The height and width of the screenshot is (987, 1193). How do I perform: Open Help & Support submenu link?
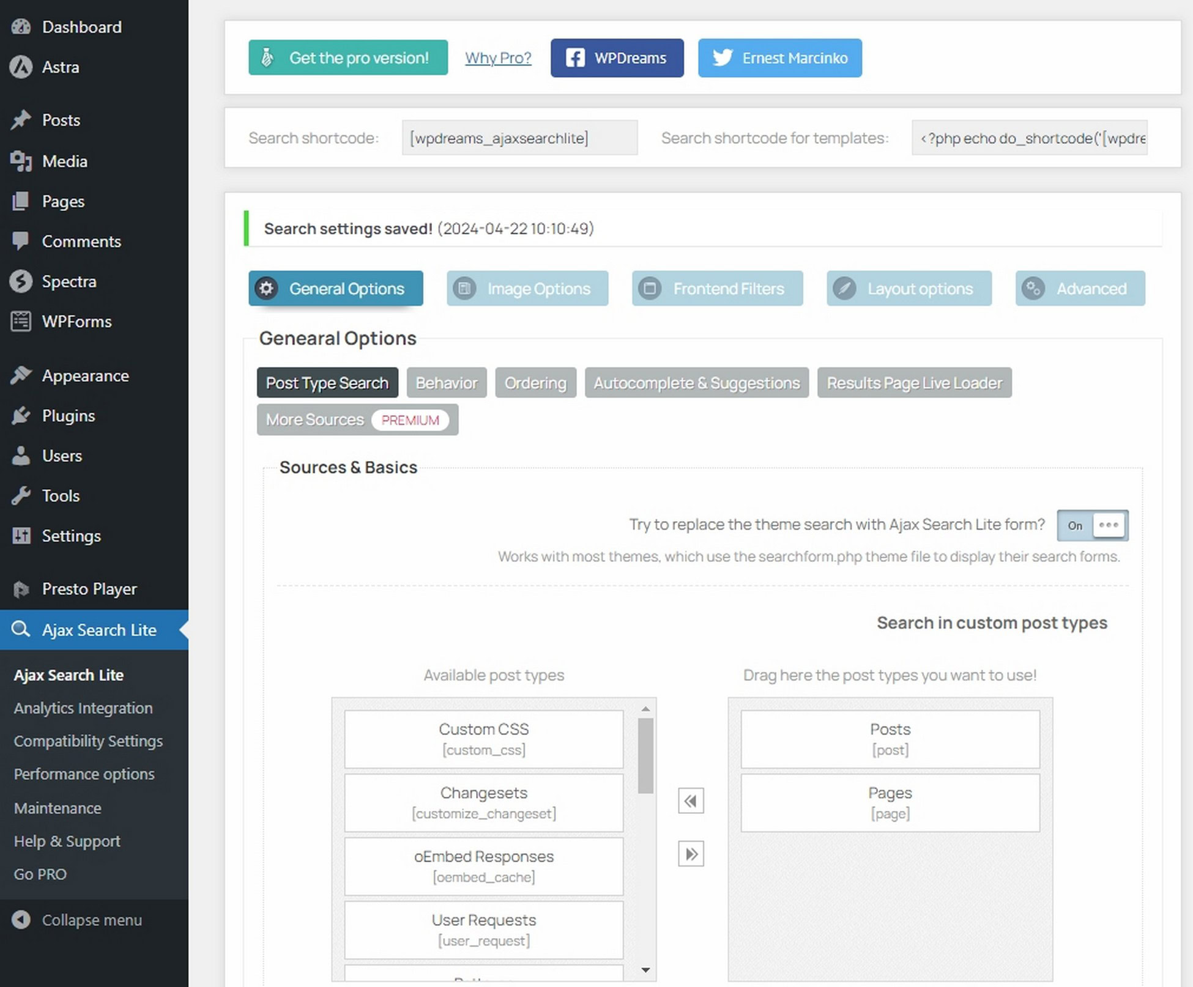coord(67,841)
